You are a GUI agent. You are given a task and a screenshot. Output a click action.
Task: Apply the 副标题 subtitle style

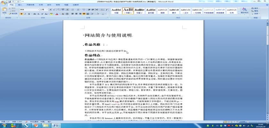point(151,11)
